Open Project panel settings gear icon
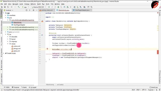Screen dimensions: 161x91 33,10
